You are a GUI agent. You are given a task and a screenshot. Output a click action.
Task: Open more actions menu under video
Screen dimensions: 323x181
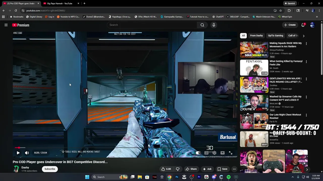[234, 169]
